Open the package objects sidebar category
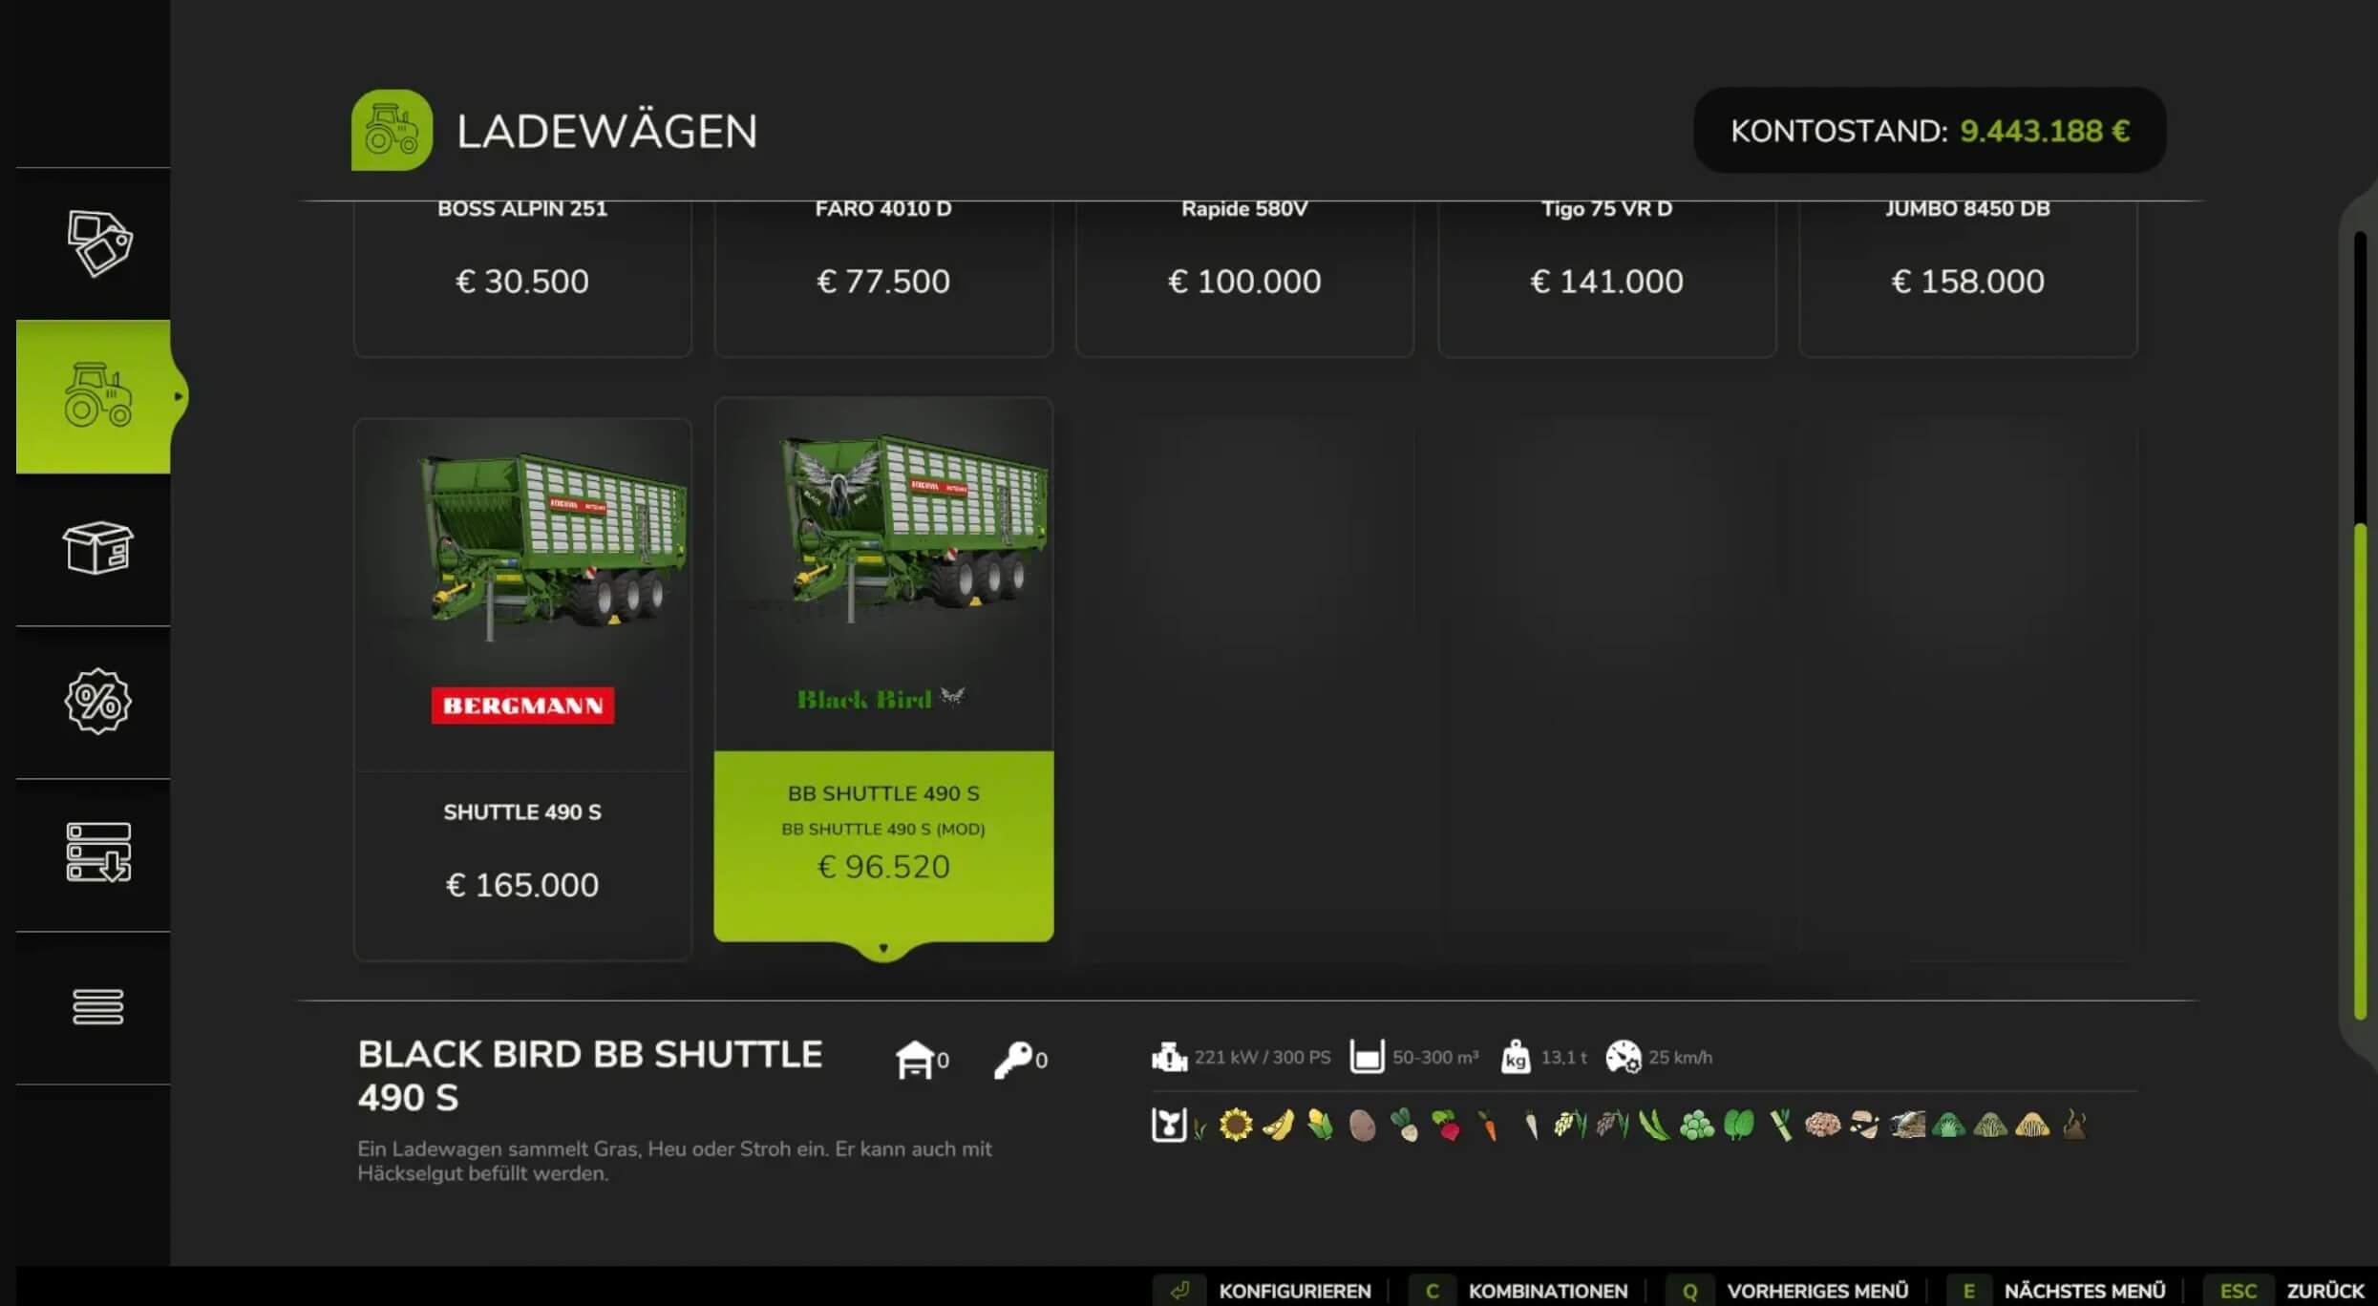The image size is (2378, 1306). click(x=97, y=548)
